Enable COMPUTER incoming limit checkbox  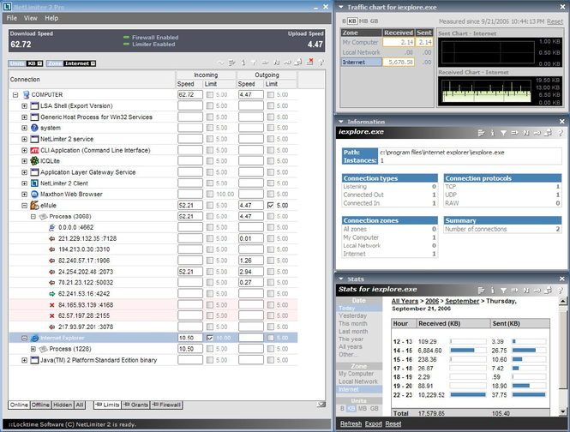[x=211, y=94]
